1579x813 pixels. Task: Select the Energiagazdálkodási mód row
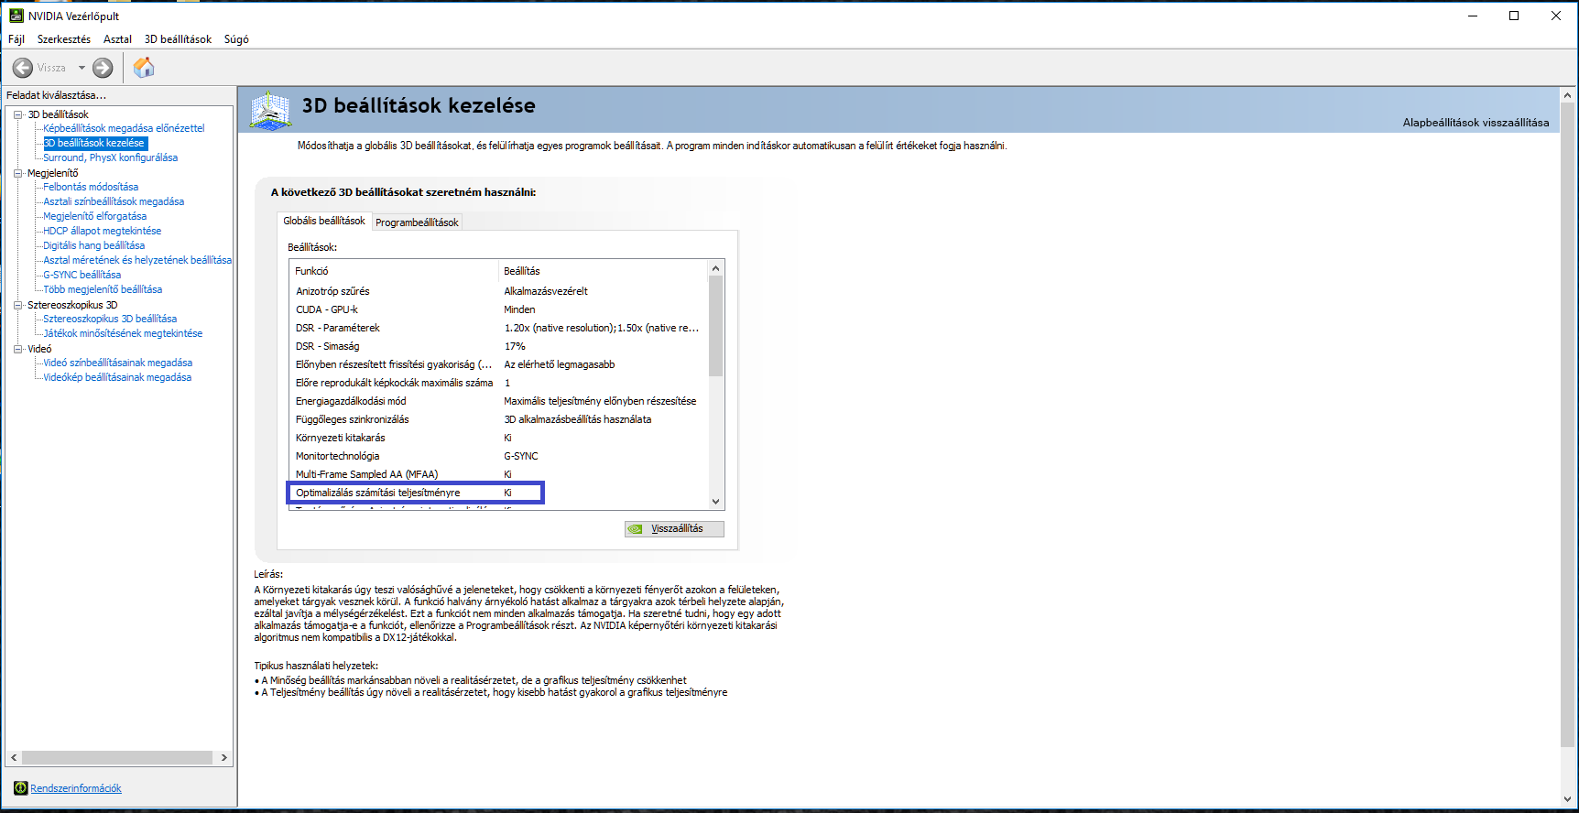(x=499, y=401)
